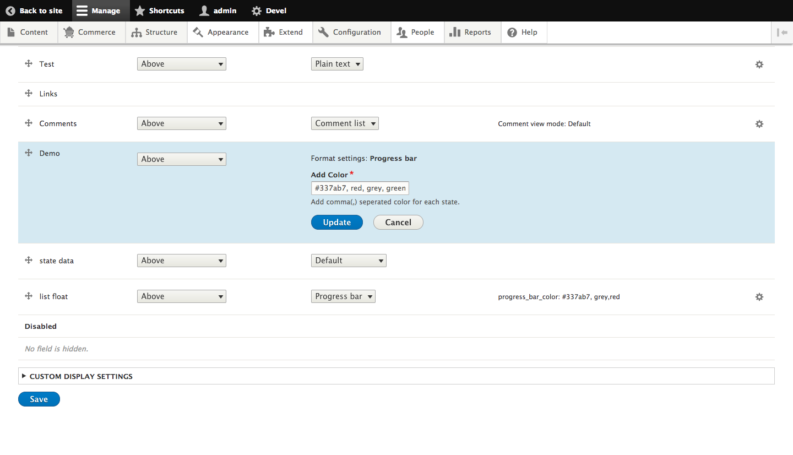Click the Update button
This screenshot has width=793, height=455.
click(x=336, y=223)
